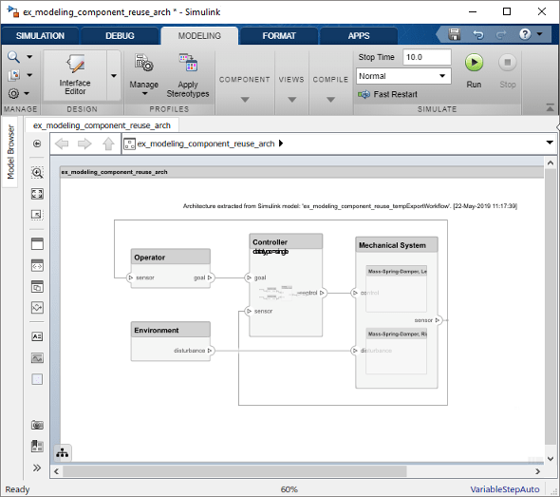Click the Stop Time input field
This screenshot has height=497, width=560.
pos(427,57)
